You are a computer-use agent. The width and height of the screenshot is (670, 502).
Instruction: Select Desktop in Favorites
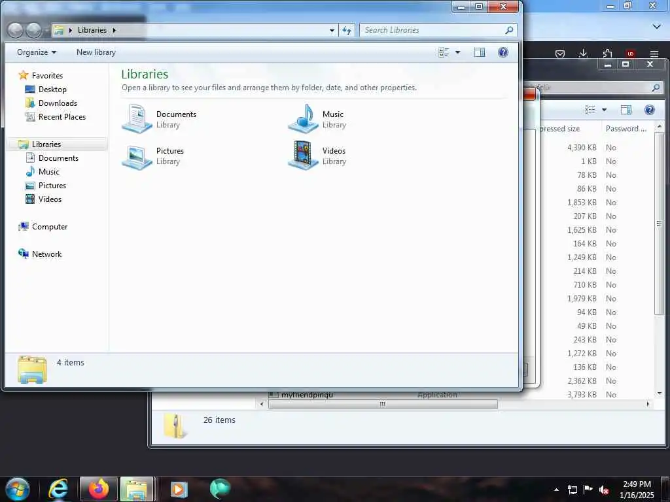click(x=52, y=89)
